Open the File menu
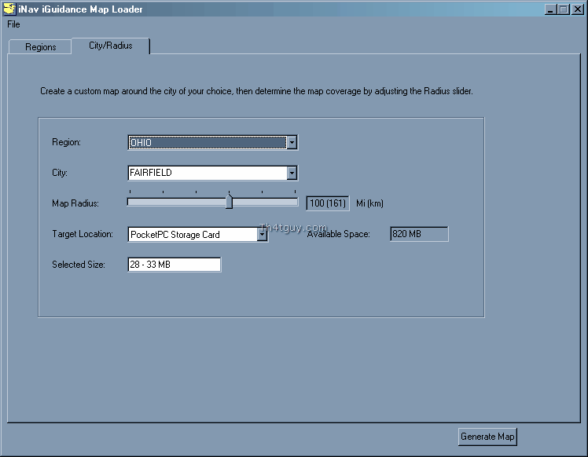 (x=13, y=24)
